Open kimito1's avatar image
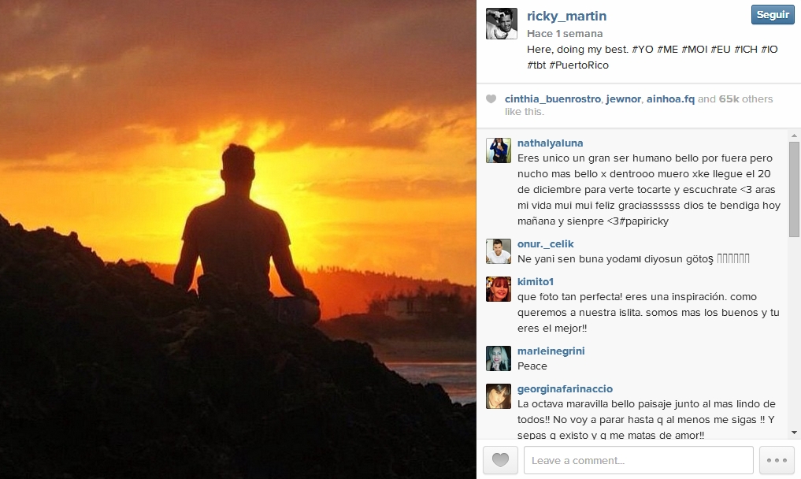The image size is (801, 479). coord(499,289)
